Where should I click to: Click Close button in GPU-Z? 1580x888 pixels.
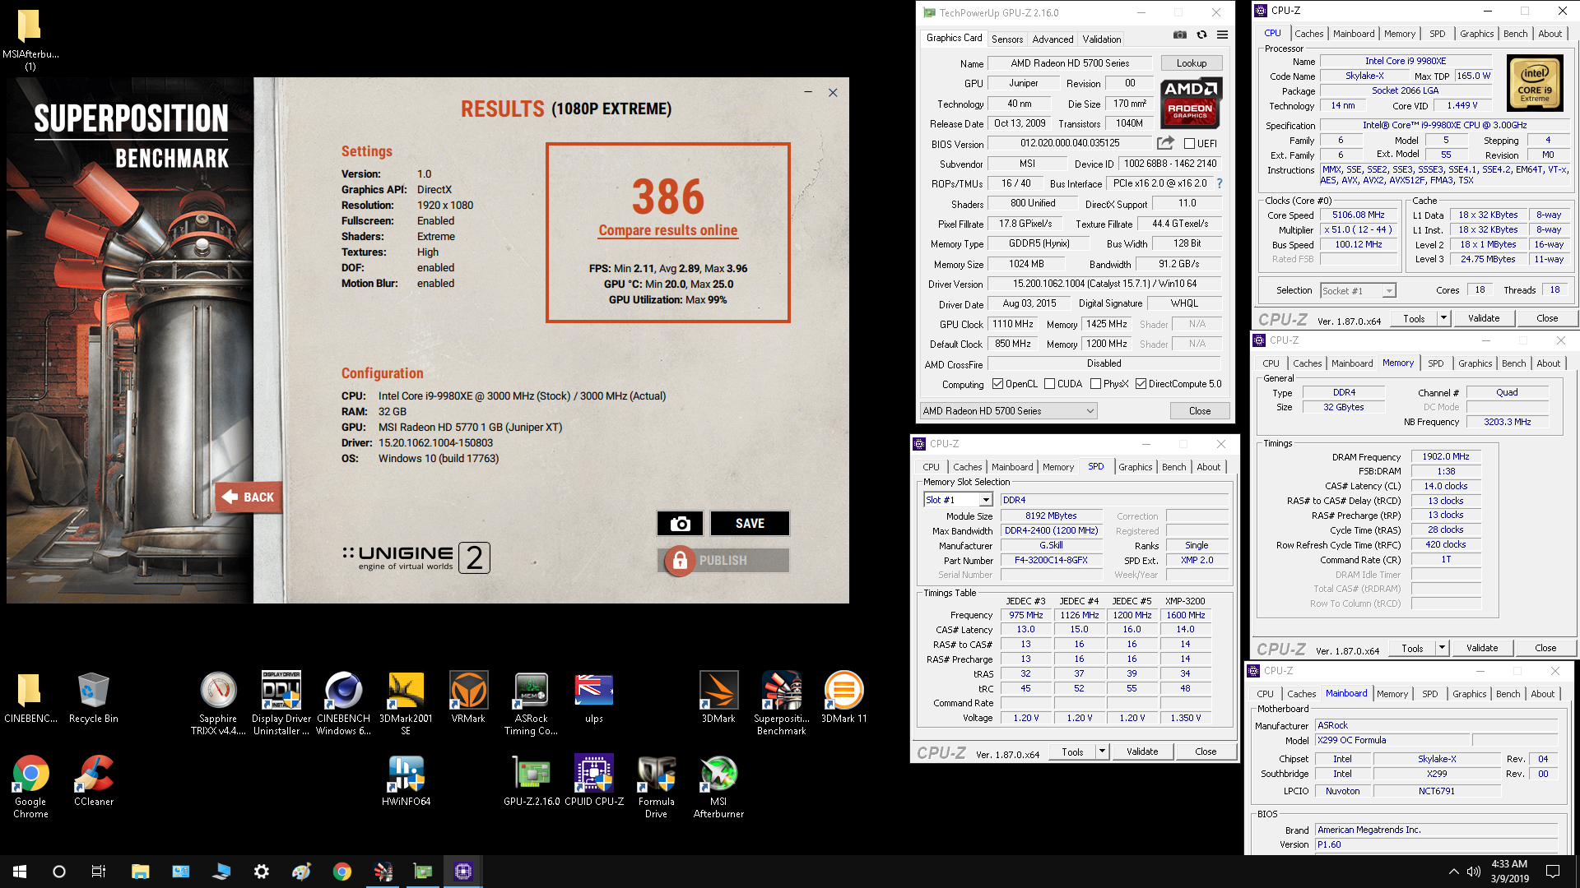(x=1199, y=411)
